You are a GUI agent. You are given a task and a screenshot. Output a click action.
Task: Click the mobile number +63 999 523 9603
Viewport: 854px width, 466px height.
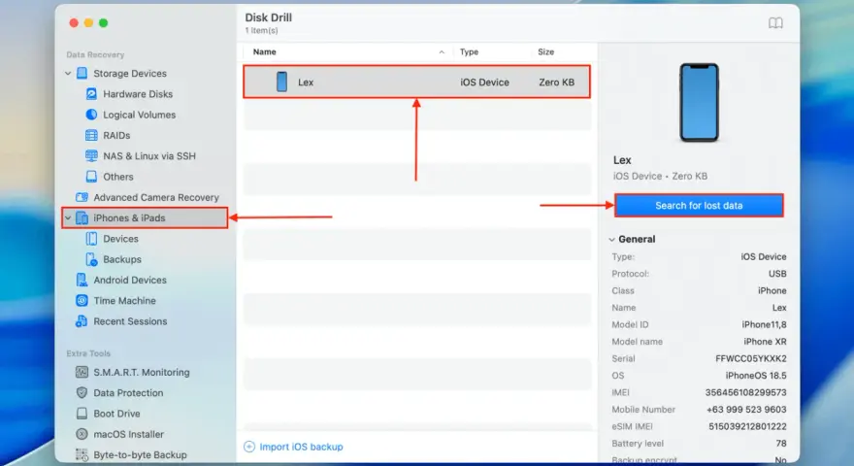[x=746, y=410]
